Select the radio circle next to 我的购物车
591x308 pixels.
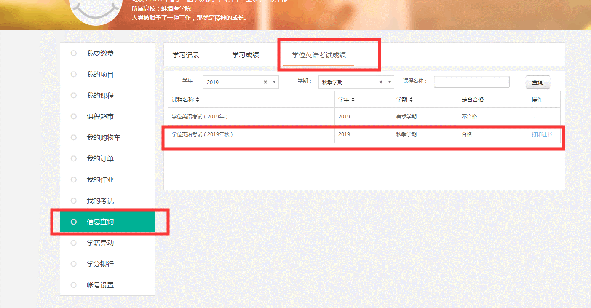tap(74, 137)
